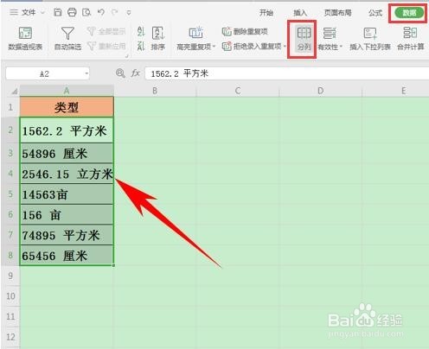Click the 类型 header cell
429x349 pixels.
pyautogui.click(x=67, y=107)
